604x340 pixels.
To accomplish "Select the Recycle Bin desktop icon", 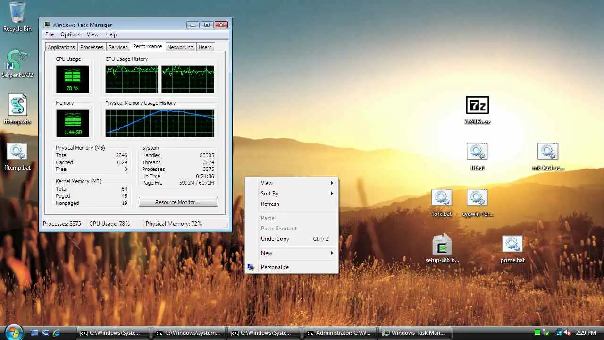I will pyautogui.click(x=17, y=17).
